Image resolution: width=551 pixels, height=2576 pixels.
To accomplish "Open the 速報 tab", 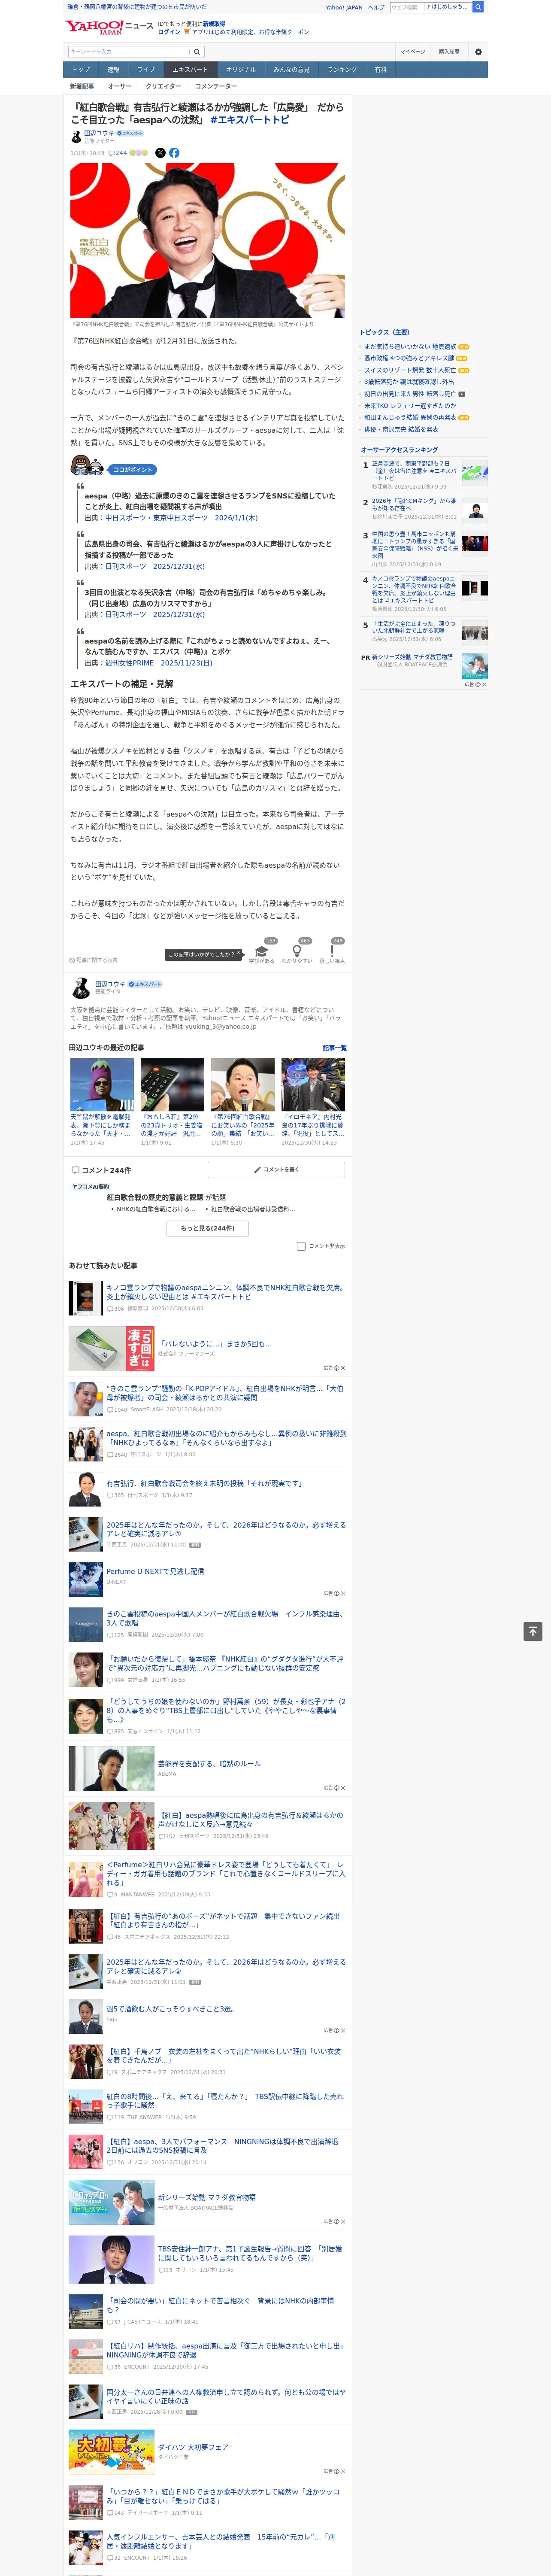I will click(113, 70).
